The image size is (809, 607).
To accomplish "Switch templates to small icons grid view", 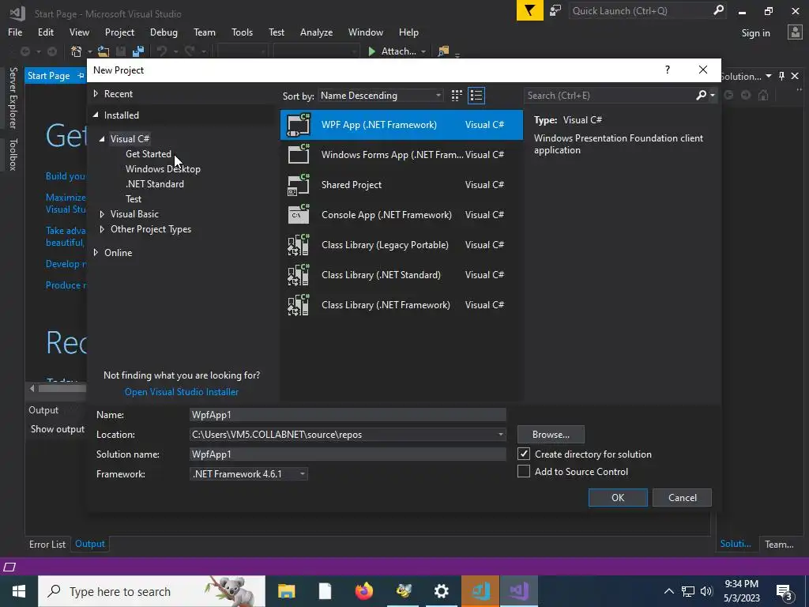I will (457, 96).
